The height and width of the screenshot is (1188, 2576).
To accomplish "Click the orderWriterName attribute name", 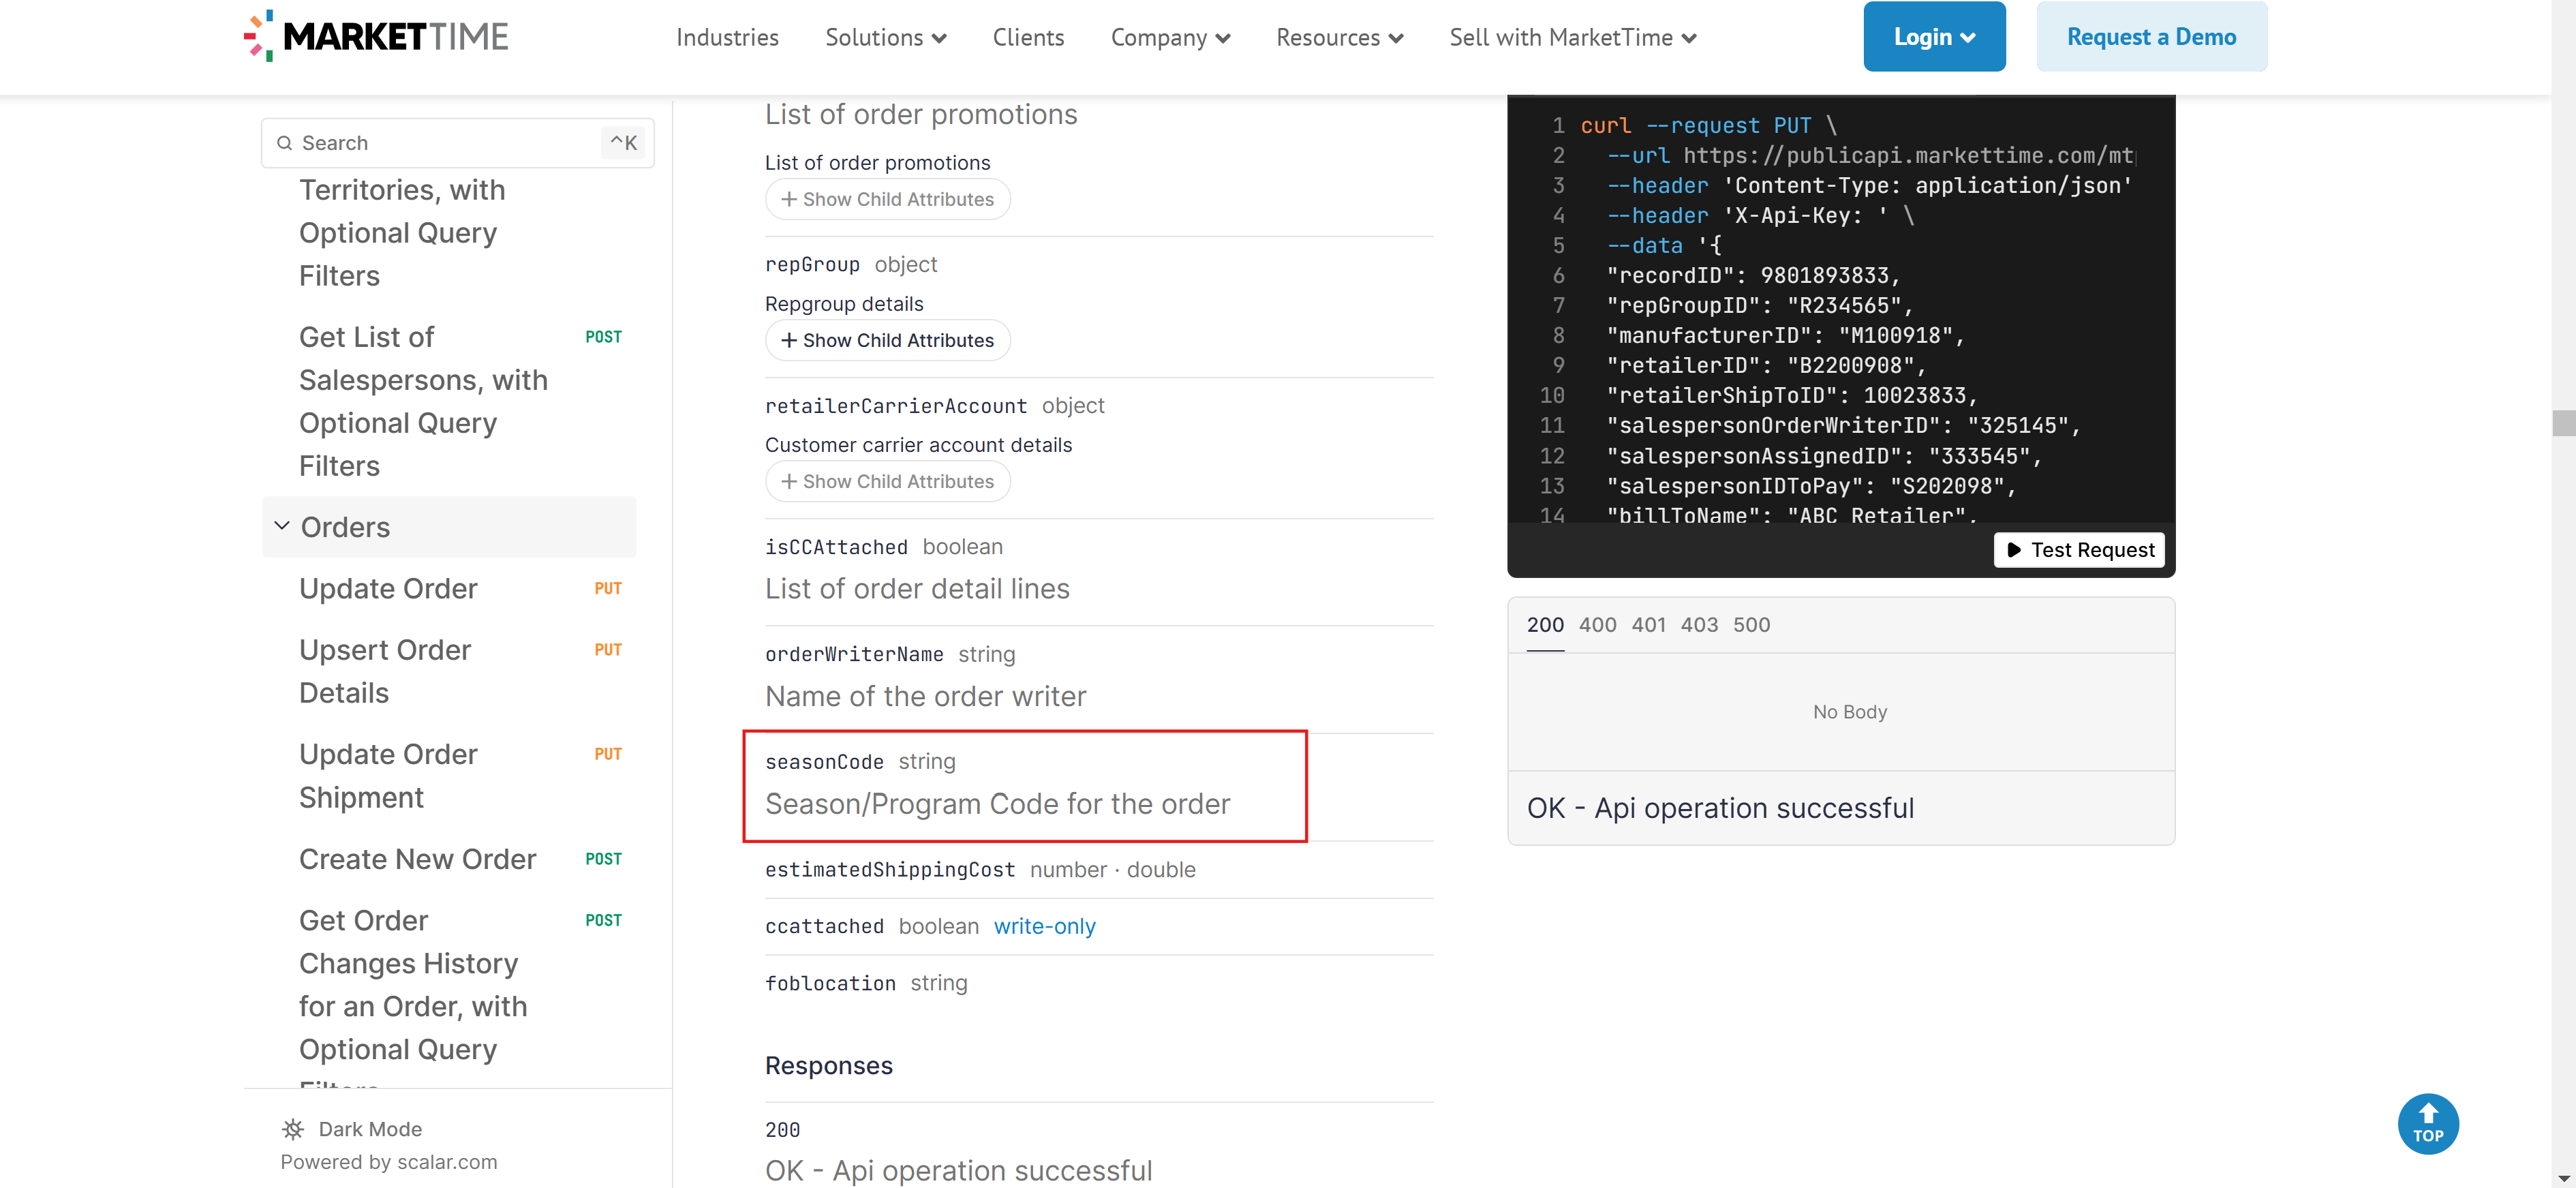I will (x=854, y=654).
